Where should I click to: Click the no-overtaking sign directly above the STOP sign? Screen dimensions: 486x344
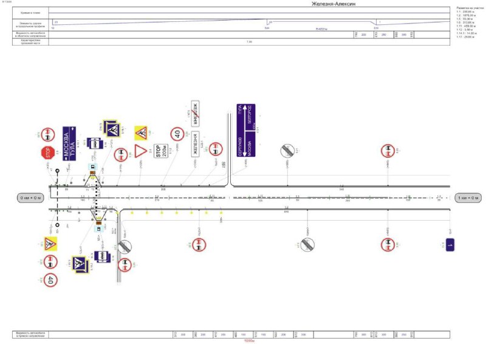(48, 135)
